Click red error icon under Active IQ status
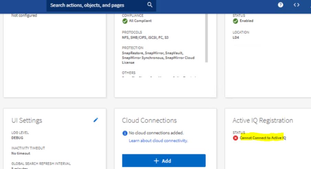This screenshot has height=169, width=311. click(235, 138)
